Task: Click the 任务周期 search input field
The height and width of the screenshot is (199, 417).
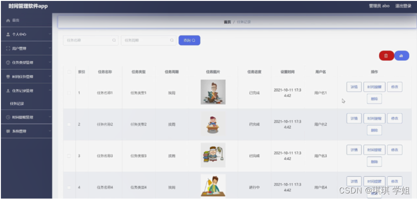Action: (148, 40)
